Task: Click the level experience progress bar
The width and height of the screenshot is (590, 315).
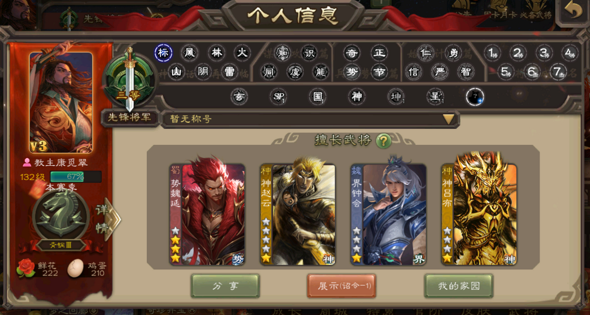Action: tap(75, 177)
